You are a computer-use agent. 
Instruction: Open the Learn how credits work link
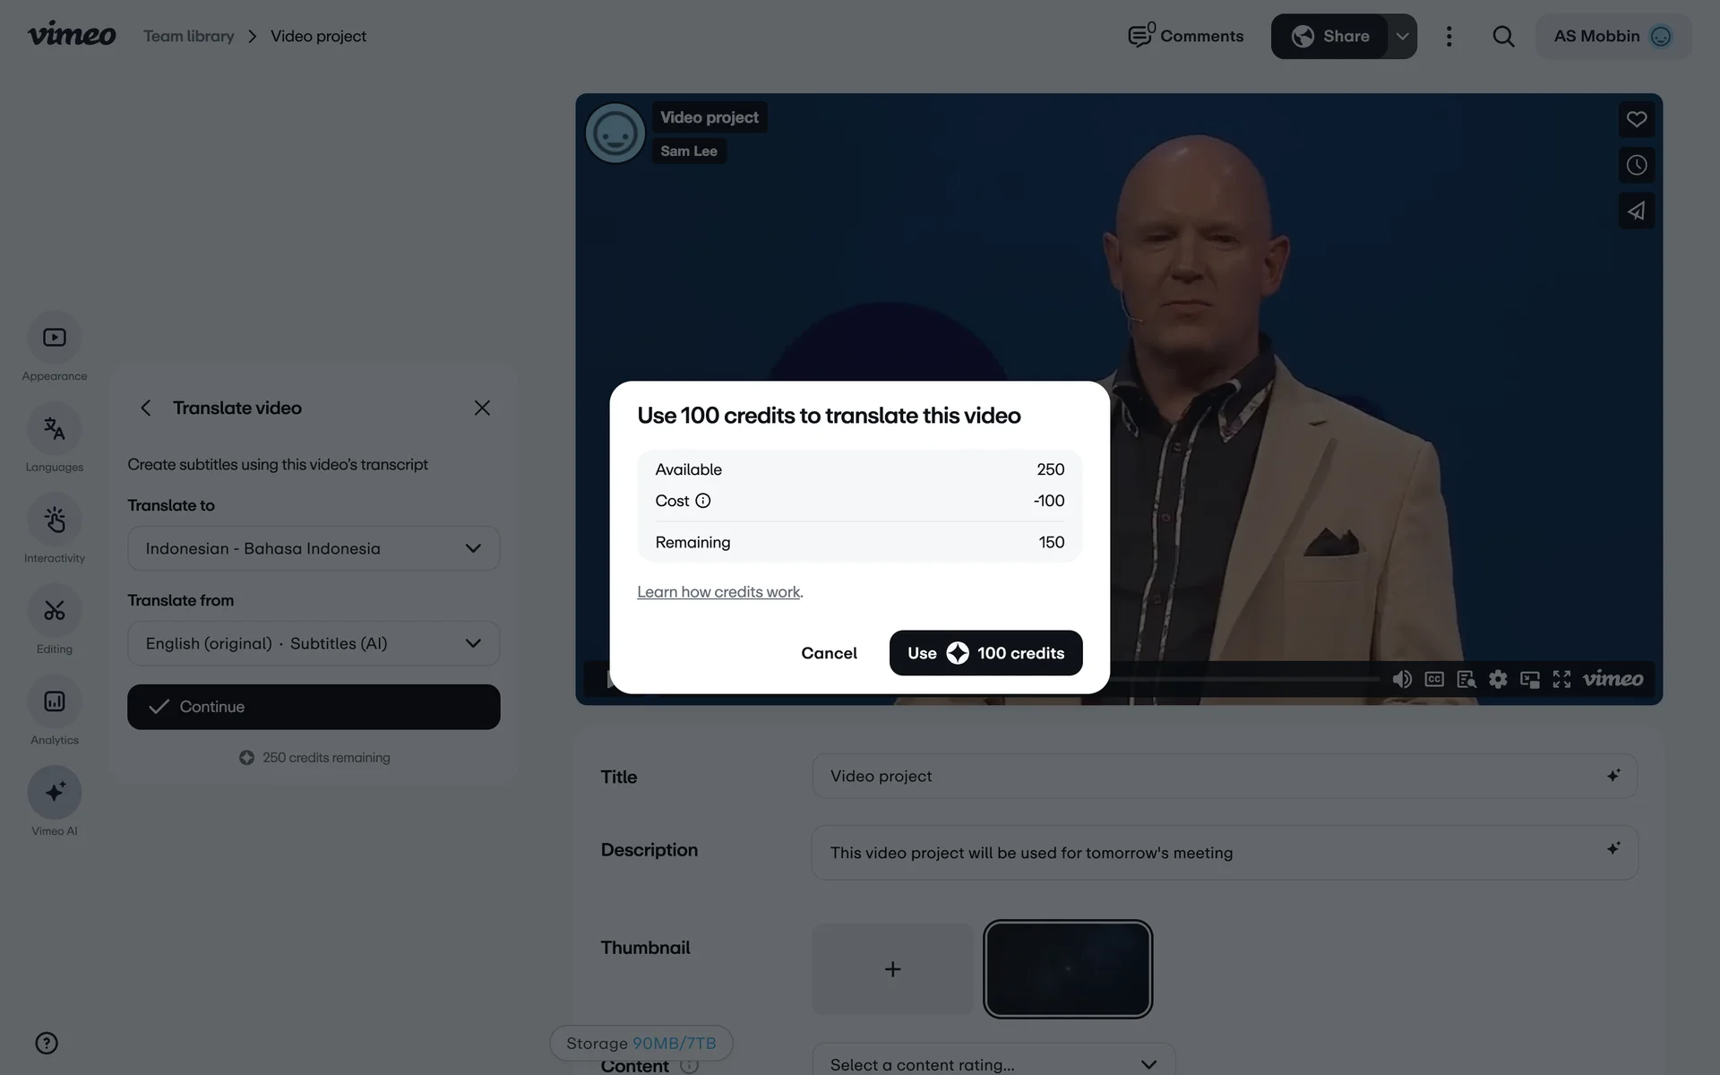718,592
